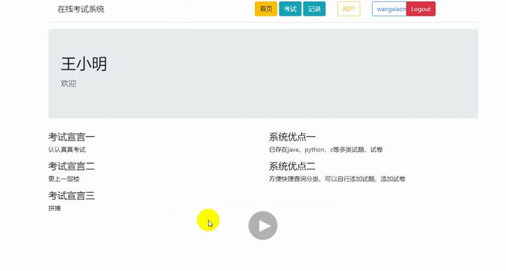Play the video with the center play button
Image resolution: width=506 pixels, height=271 pixels.
click(x=263, y=225)
